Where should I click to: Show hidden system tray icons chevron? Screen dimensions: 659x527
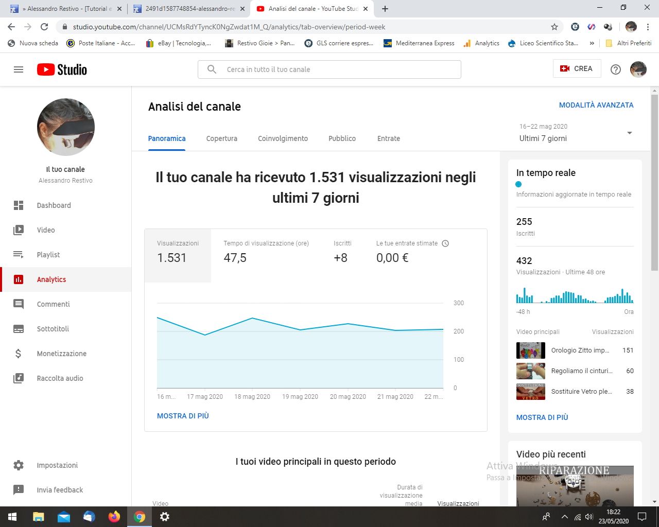[x=564, y=517]
